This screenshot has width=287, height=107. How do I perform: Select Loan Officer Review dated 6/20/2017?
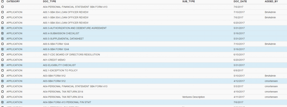(x=143, y=23)
